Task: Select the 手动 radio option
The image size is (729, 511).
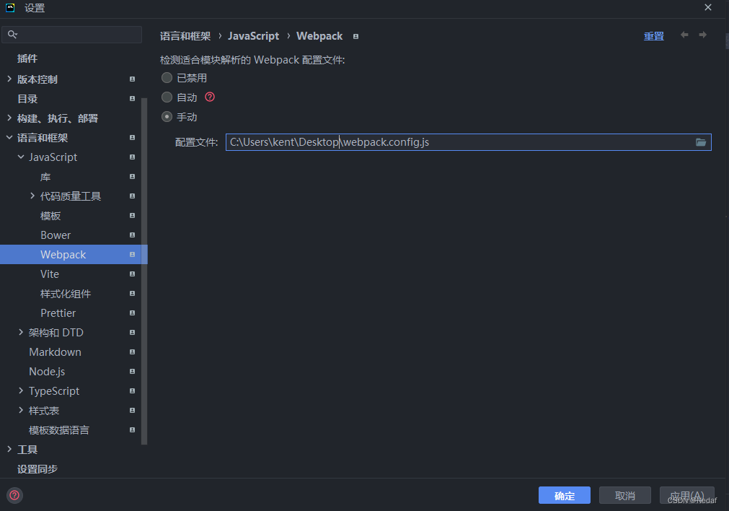Action: click(167, 116)
